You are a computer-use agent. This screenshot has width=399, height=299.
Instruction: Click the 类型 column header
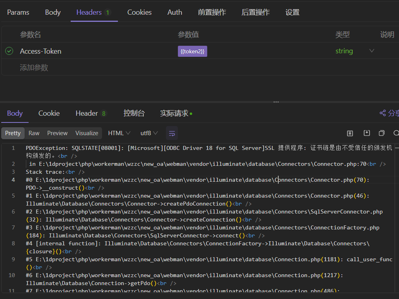(x=343, y=35)
